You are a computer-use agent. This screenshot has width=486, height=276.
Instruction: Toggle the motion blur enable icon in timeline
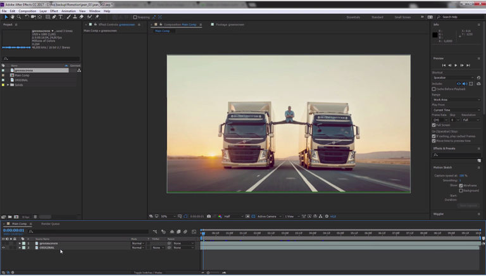pyautogui.click(x=185, y=232)
